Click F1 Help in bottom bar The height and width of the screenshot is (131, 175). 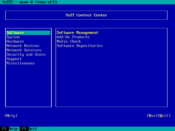[x=10, y=129]
